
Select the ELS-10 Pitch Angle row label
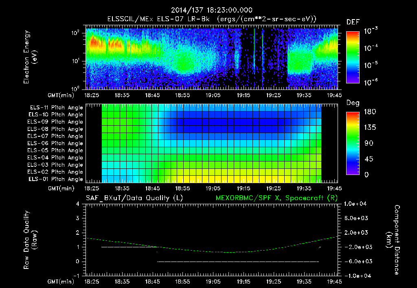click(x=56, y=115)
